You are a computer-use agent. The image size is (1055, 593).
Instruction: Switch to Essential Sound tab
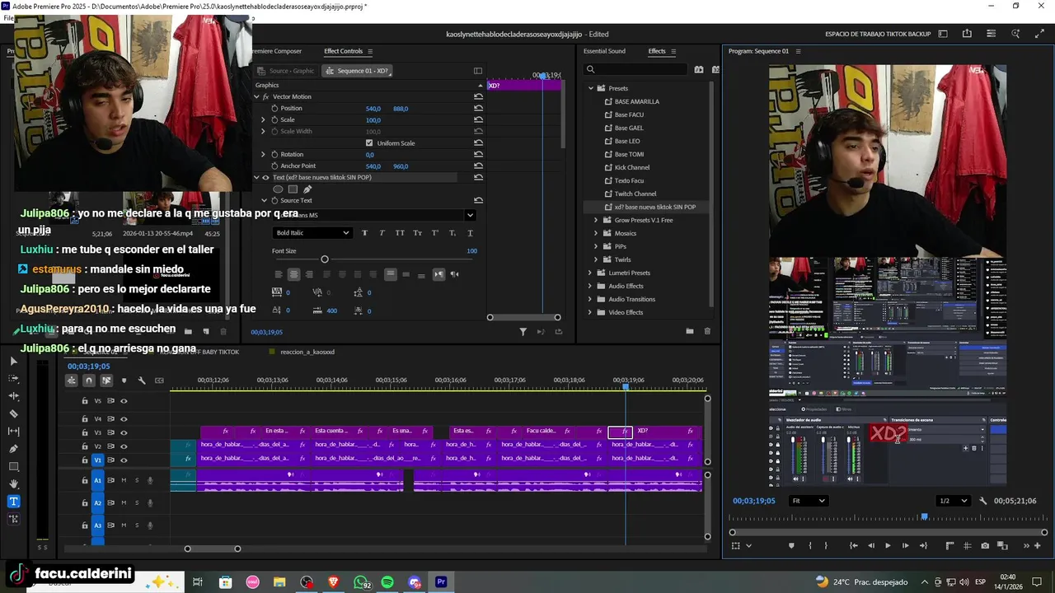pos(604,51)
